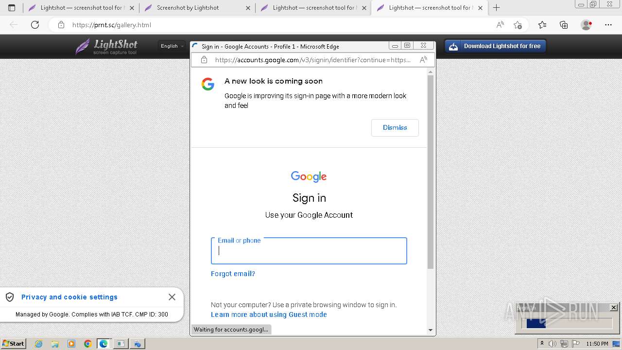
Task: Focus the Email or phone field
Action: (309, 251)
